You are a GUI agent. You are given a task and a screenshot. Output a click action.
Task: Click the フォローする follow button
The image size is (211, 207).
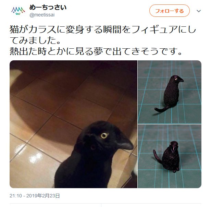click(170, 11)
